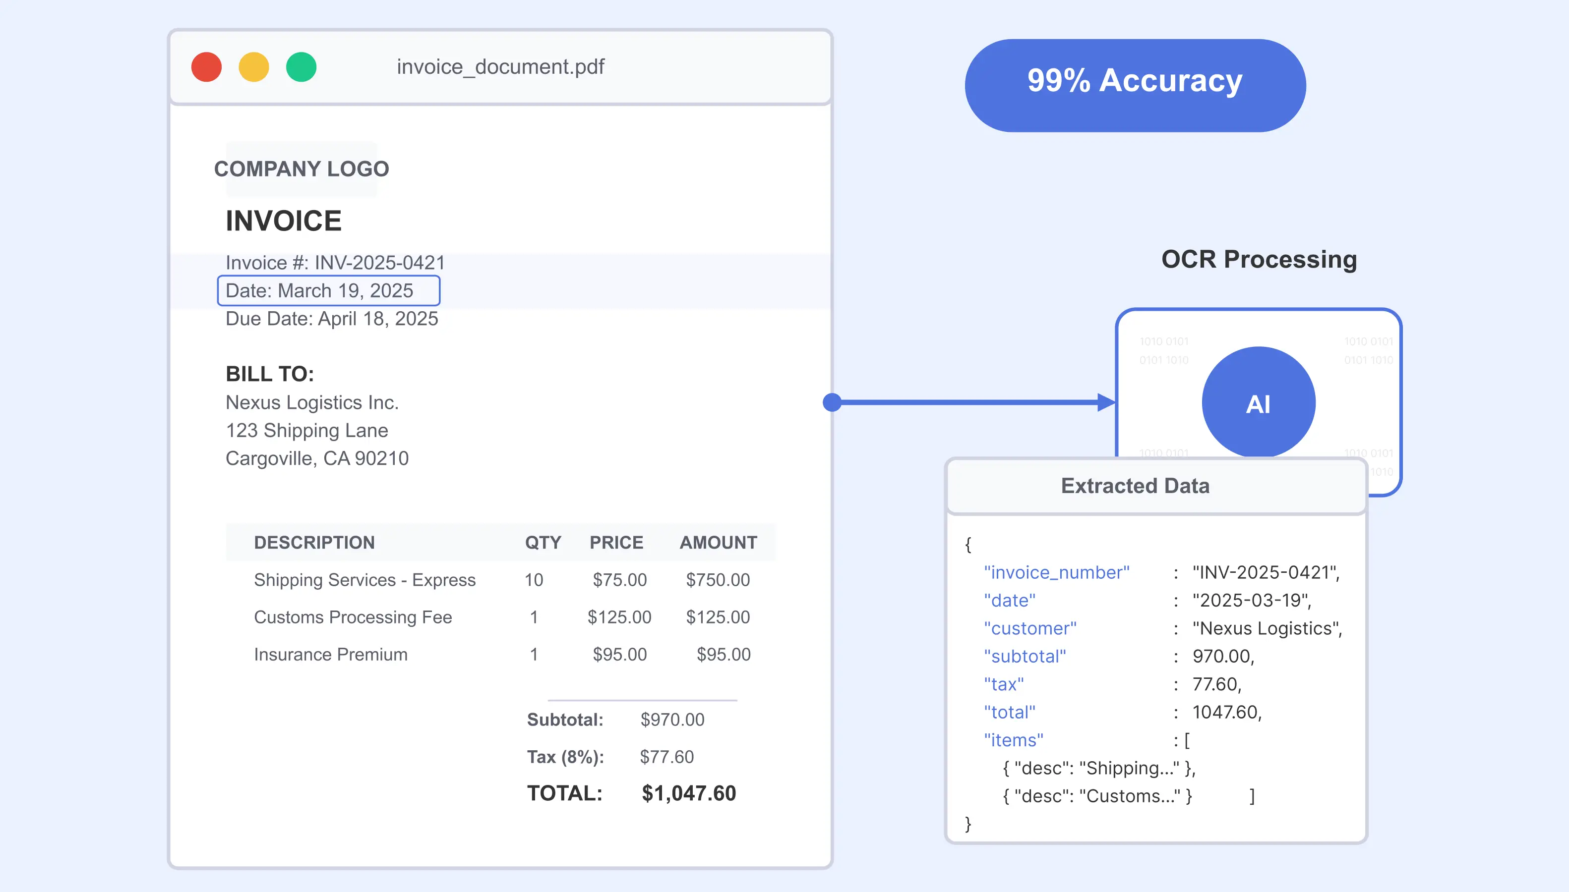Click the green maximize window dot
This screenshot has height=892, width=1569.
[x=301, y=67]
